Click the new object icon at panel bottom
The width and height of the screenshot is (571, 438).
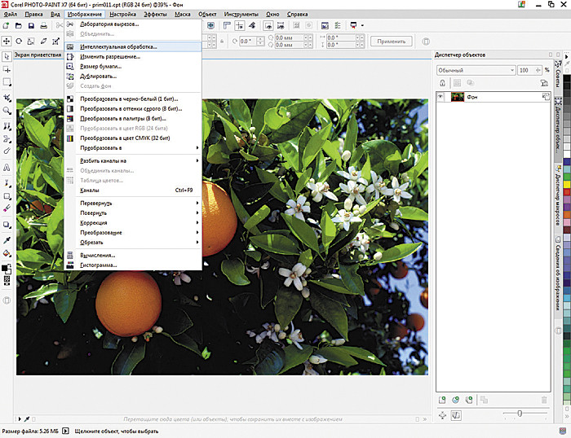click(443, 400)
